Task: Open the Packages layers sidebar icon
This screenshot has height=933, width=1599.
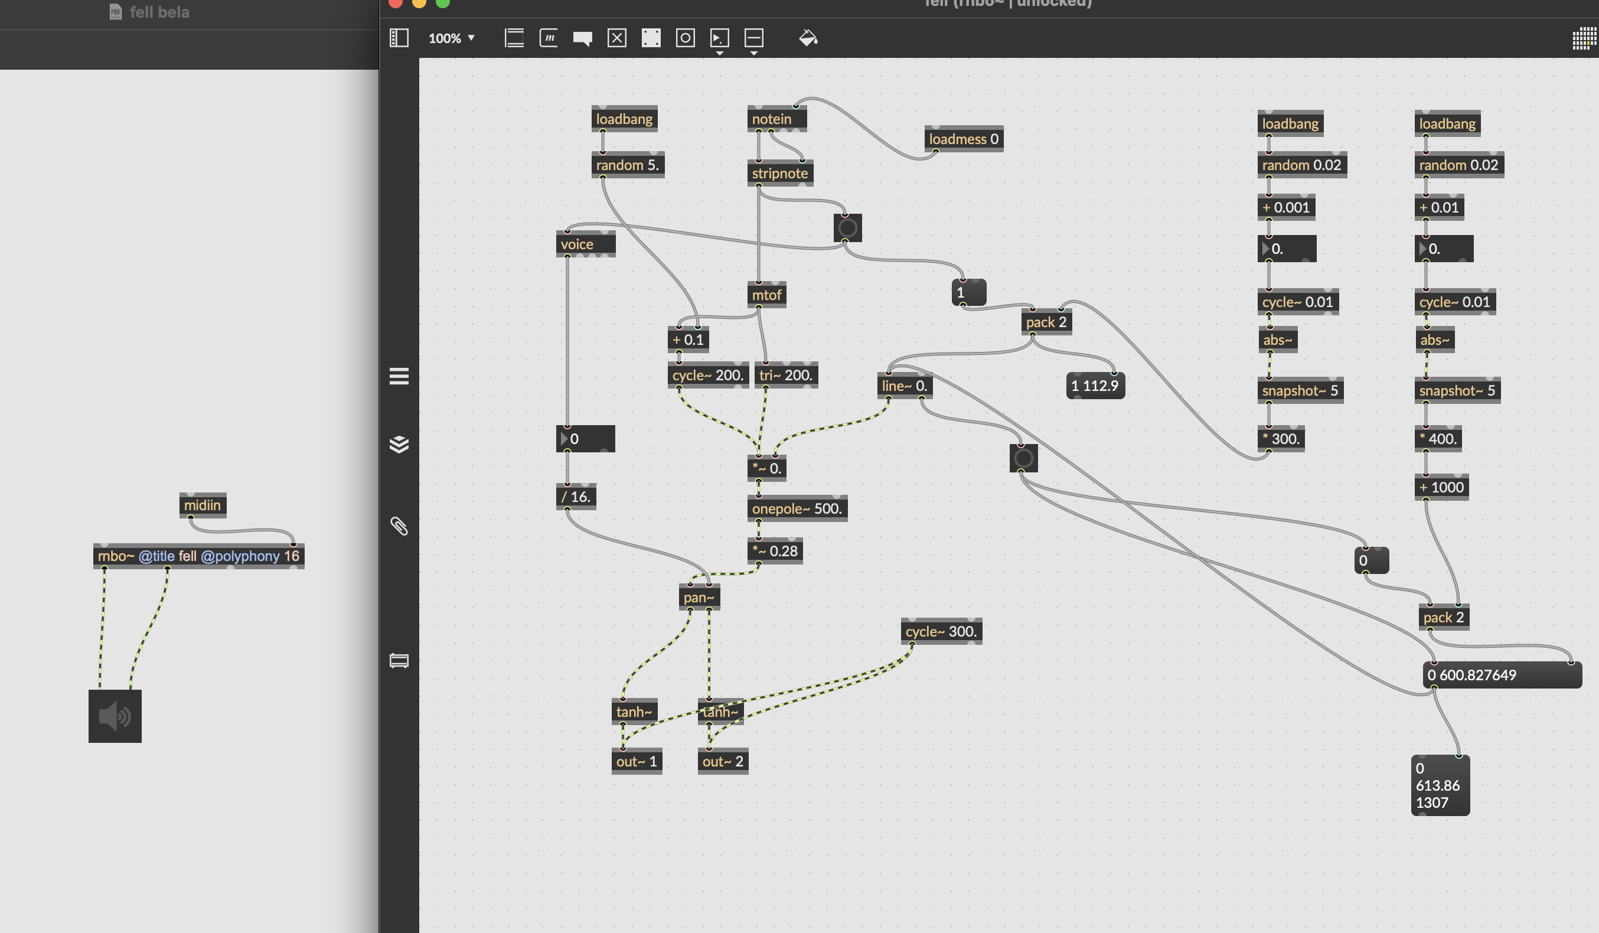Action: (x=399, y=443)
